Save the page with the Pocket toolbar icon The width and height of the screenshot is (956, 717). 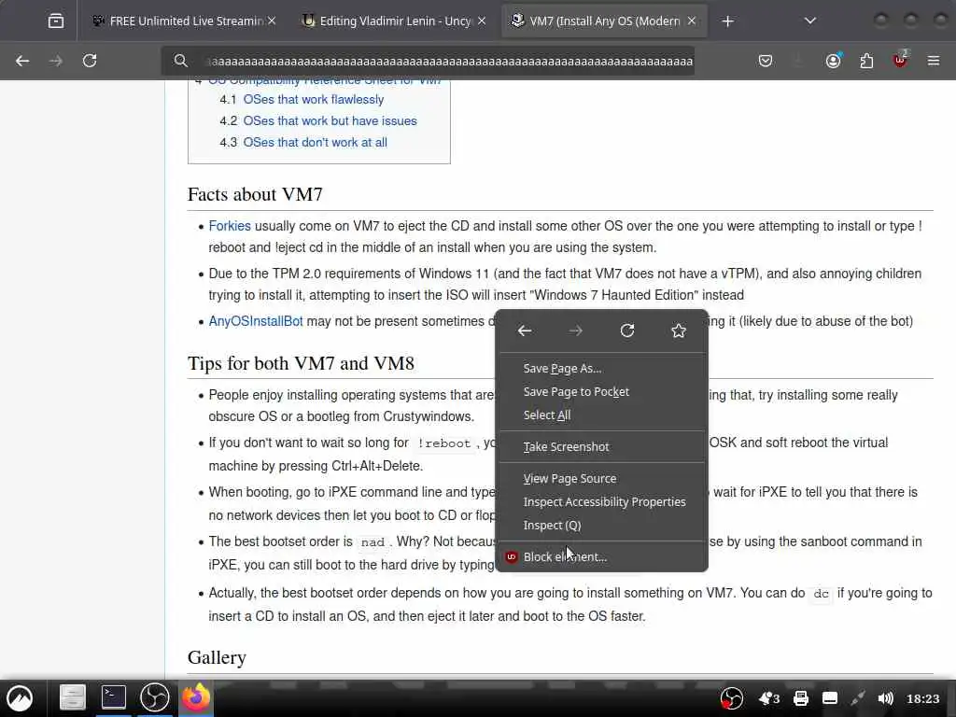(x=766, y=61)
